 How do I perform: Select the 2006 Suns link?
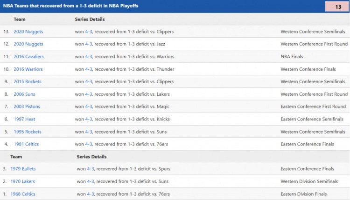tap(25, 94)
